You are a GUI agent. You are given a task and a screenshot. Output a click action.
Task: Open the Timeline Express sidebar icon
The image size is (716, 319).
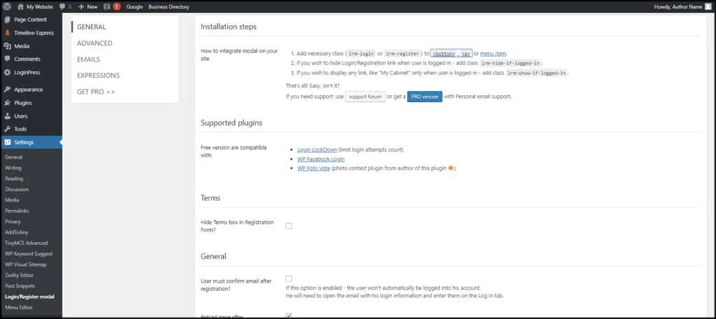click(7, 33)
